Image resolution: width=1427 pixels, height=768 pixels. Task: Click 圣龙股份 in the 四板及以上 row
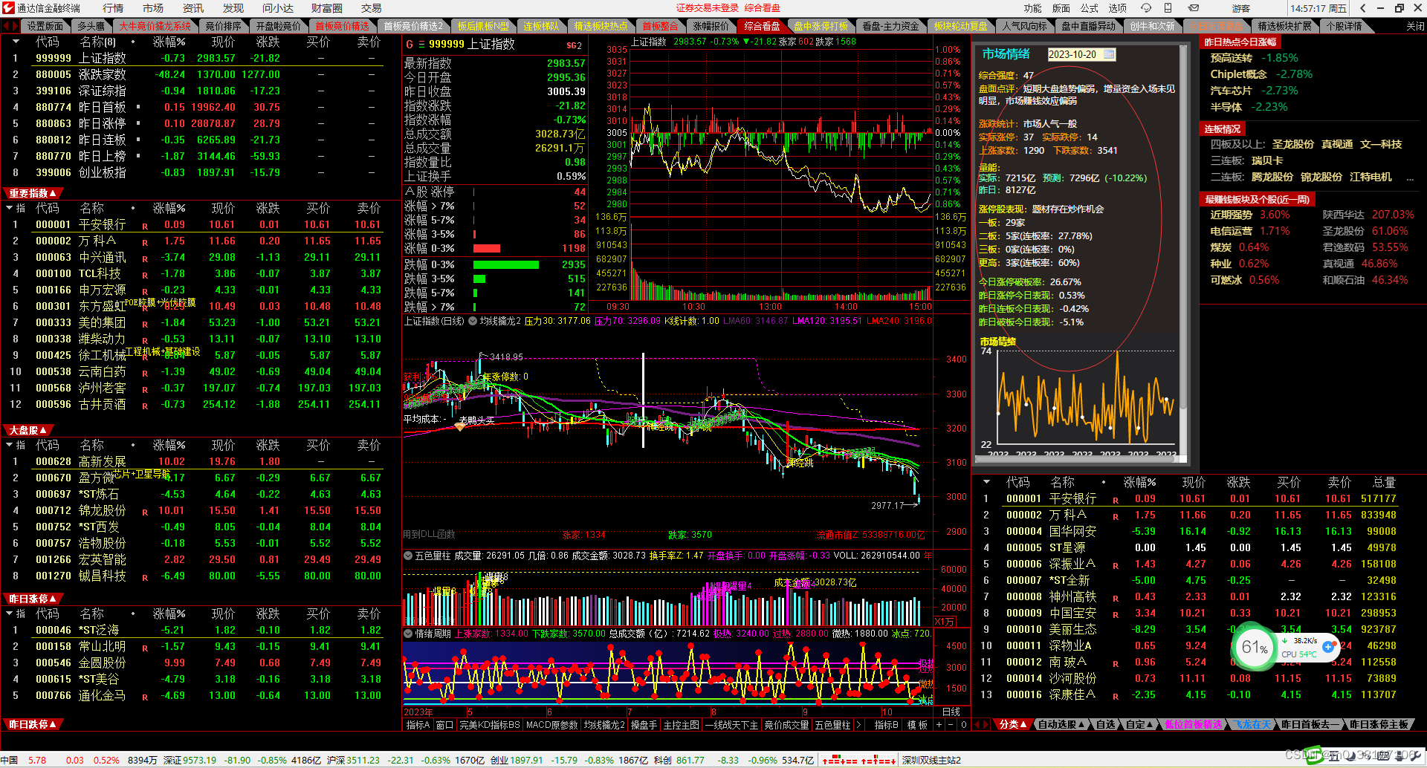pos(1293,144)
